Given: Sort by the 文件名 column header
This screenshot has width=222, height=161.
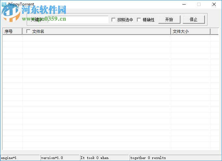Looking at the screenshot, I should 96,31.
